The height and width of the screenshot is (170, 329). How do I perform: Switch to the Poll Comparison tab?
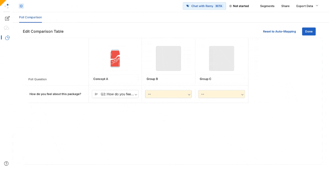coord(30,17)
